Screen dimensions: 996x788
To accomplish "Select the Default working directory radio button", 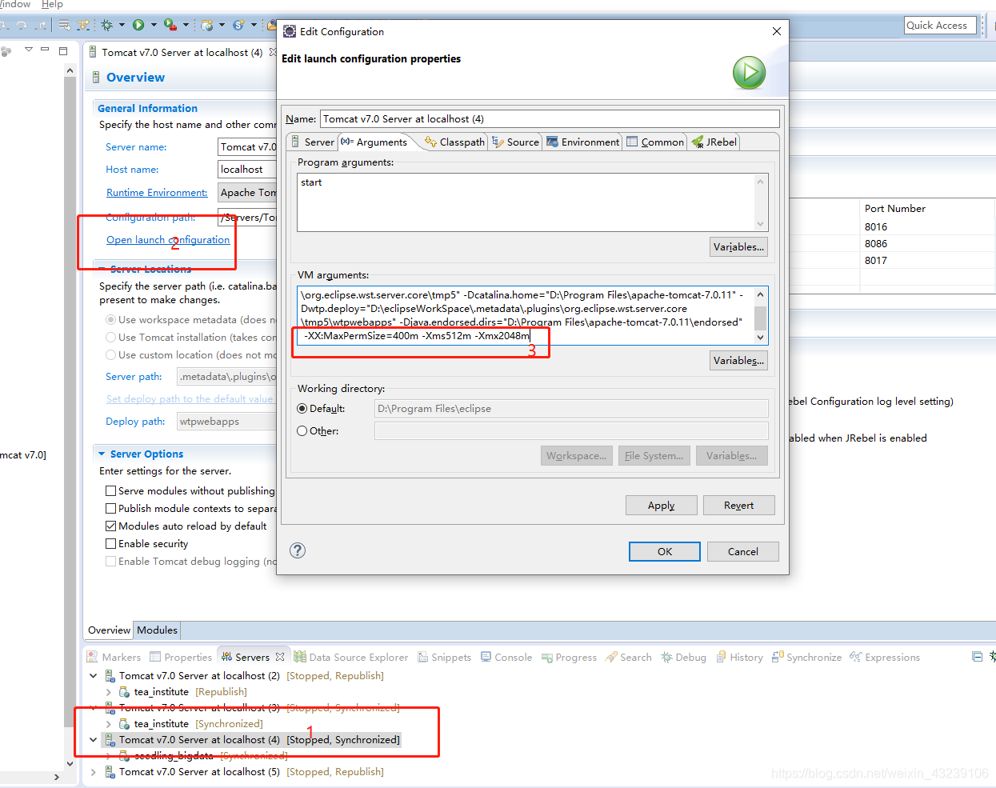I will (302, 409).
